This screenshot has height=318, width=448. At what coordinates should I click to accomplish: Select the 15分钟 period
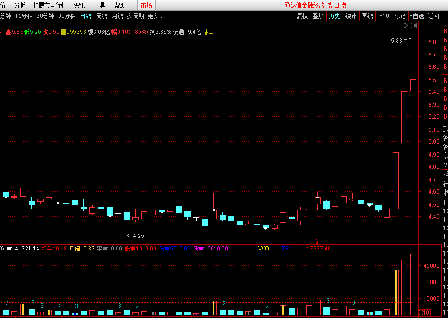coord(24,16)
